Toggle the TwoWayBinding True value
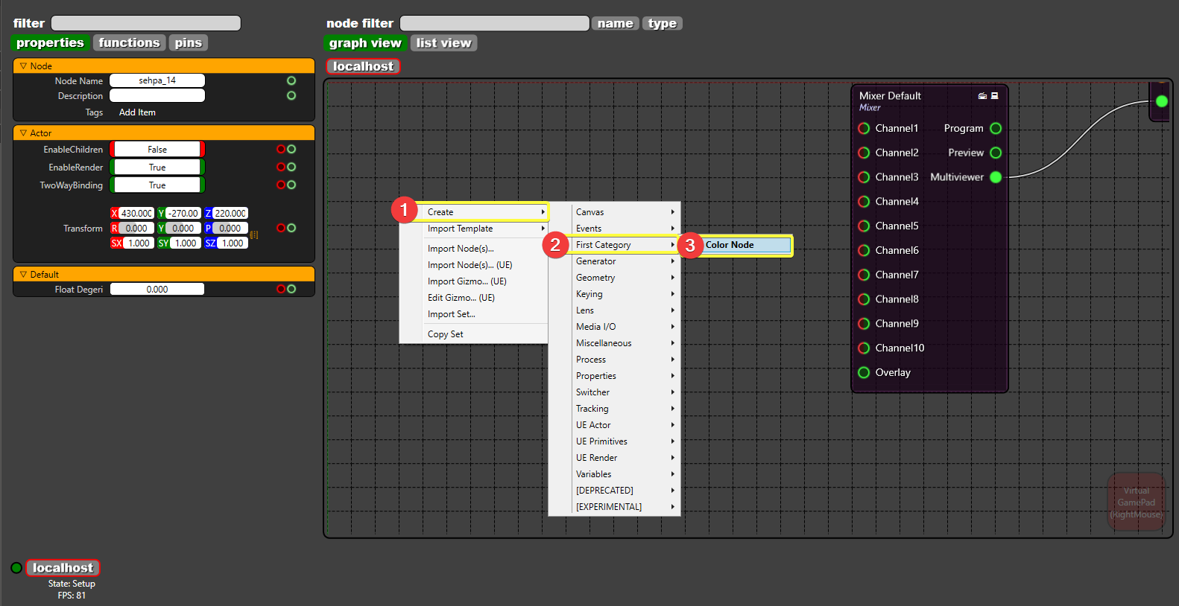Viewport: 1179px width, 606px height. point(157,185)
